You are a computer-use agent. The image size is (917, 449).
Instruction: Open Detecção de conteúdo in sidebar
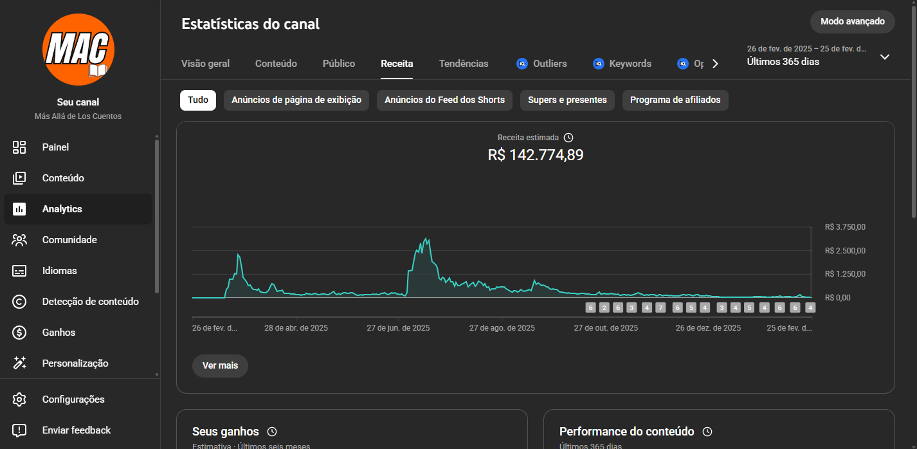[78, 302]
